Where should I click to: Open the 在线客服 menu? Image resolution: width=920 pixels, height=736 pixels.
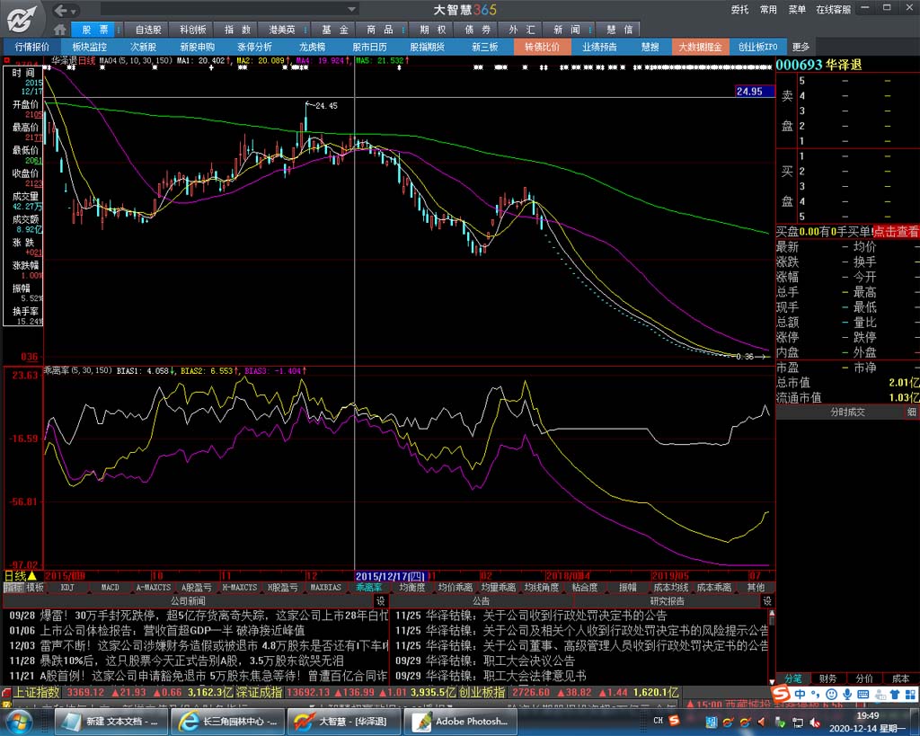pos(833,10)
